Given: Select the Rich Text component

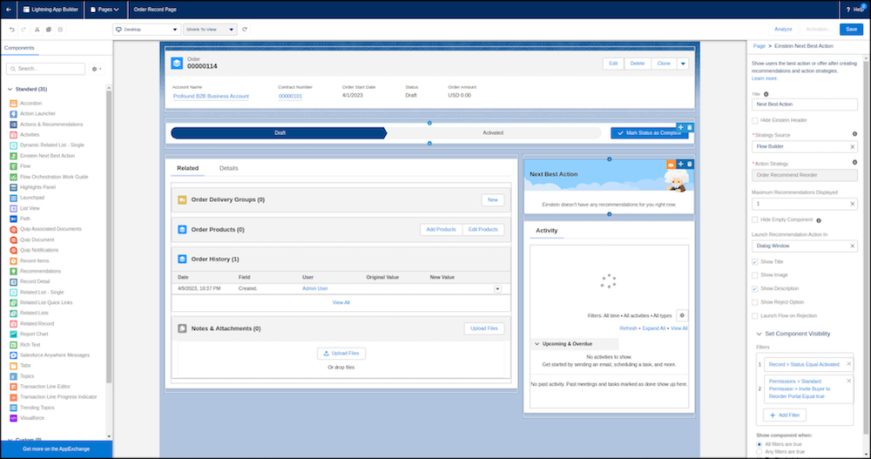Looking at the screenshot, I should coord(30,345).
